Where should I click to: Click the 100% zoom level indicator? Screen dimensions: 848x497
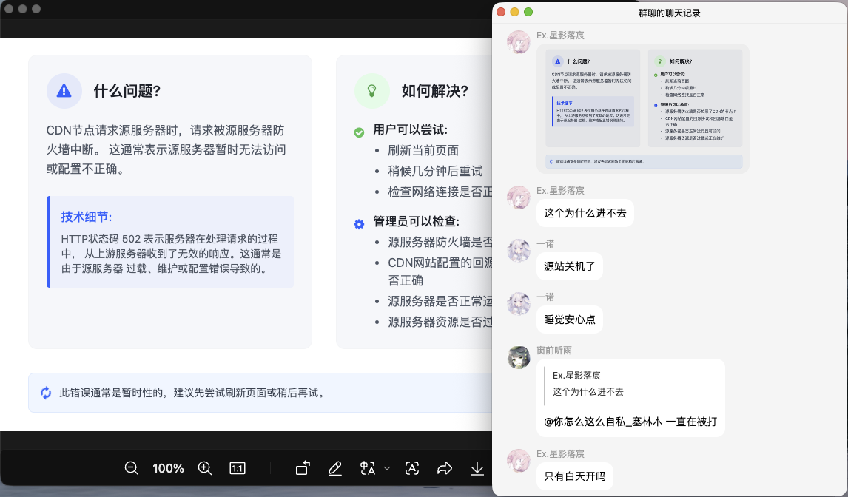tap(168, 468)
